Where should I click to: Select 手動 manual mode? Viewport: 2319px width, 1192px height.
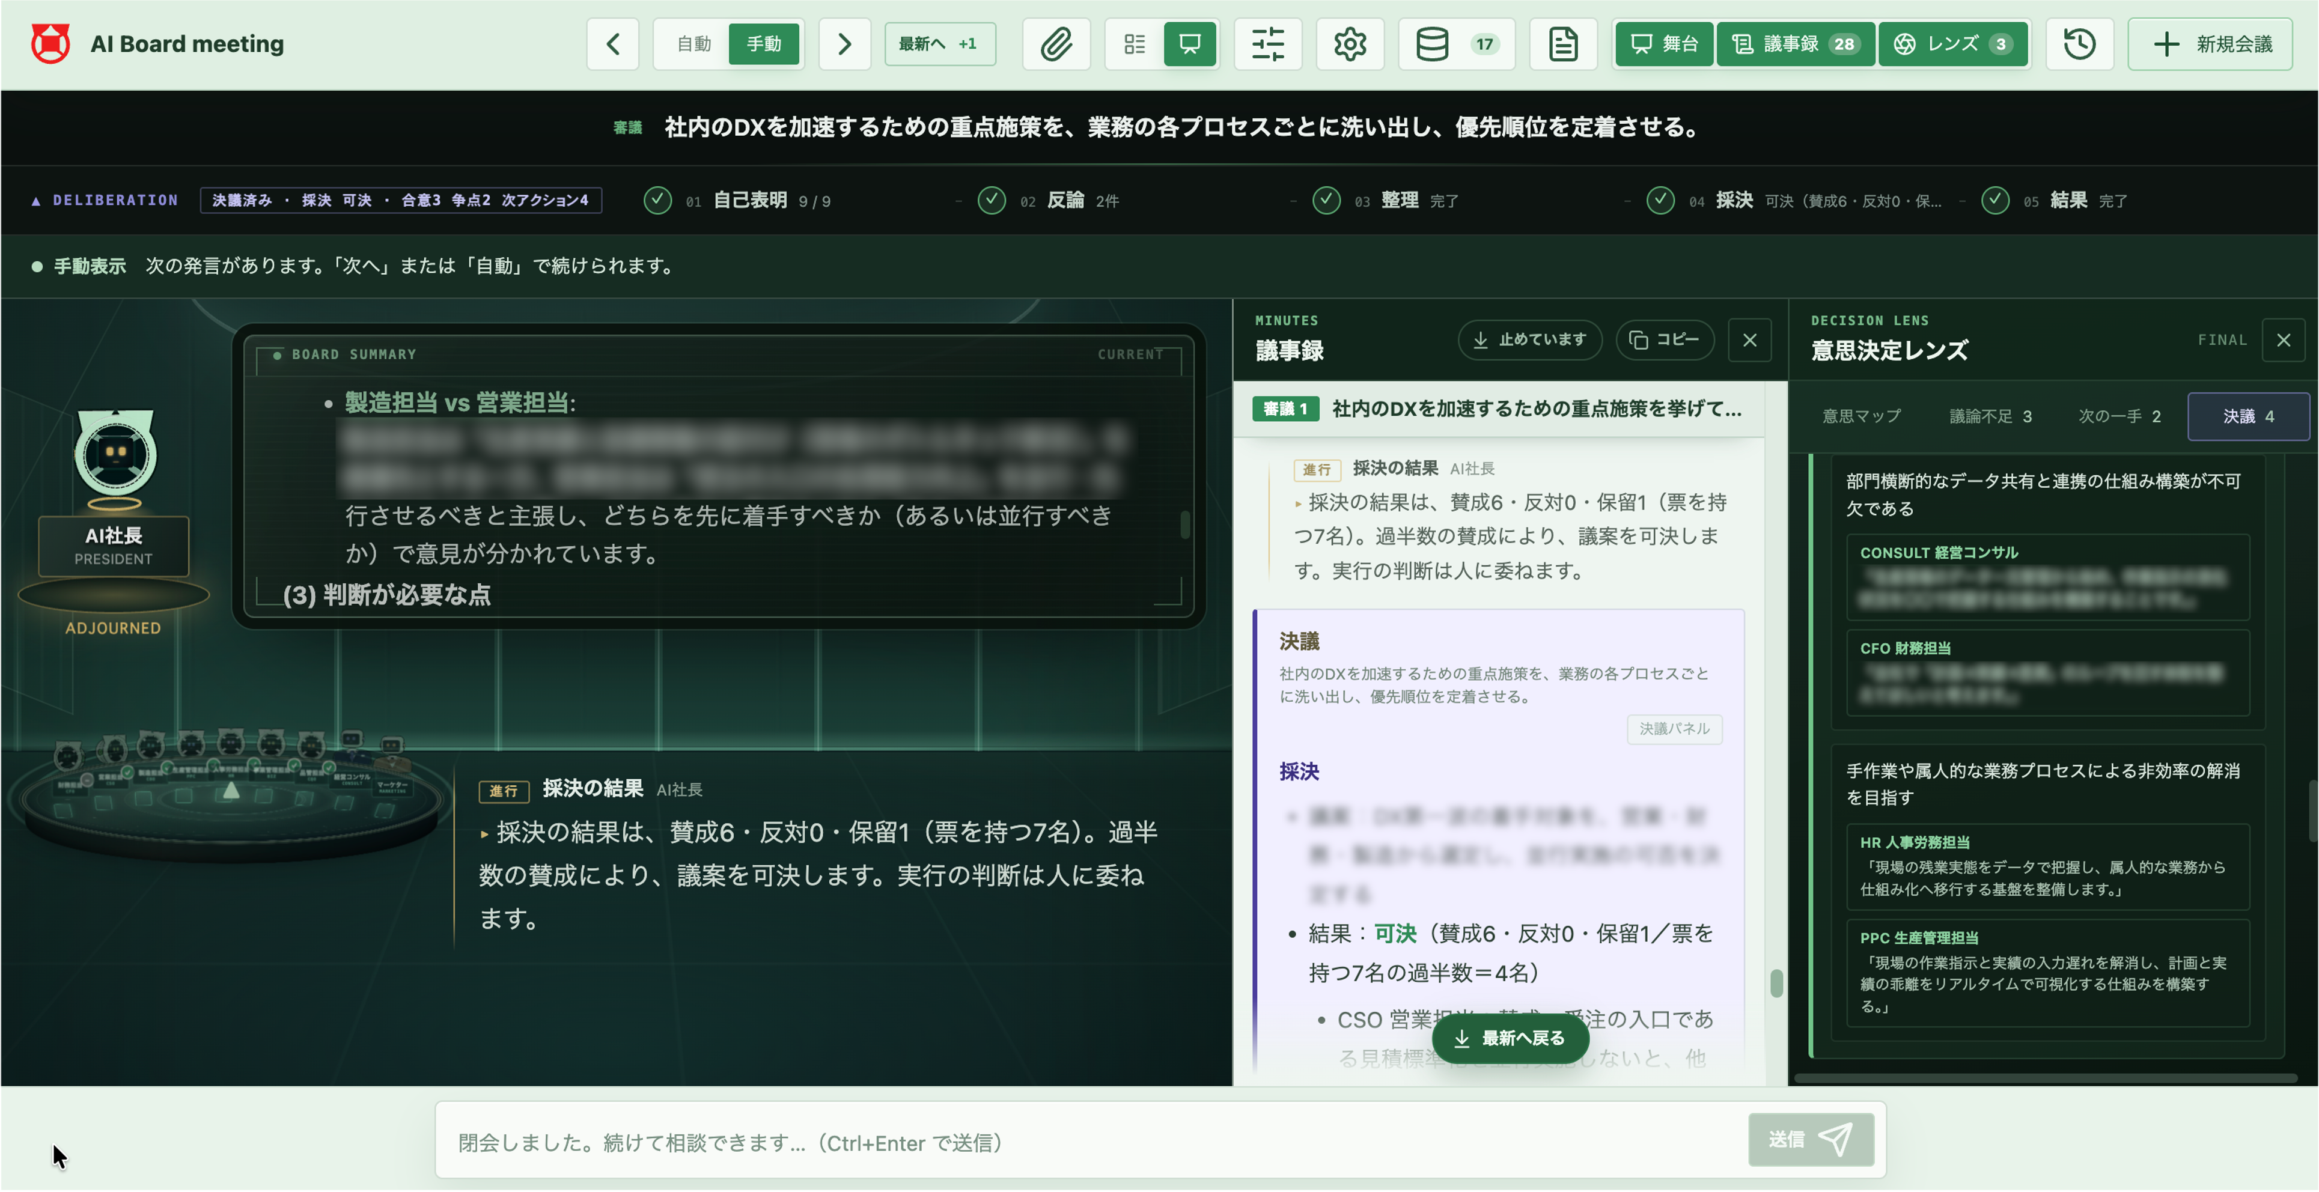click(763, 43)
